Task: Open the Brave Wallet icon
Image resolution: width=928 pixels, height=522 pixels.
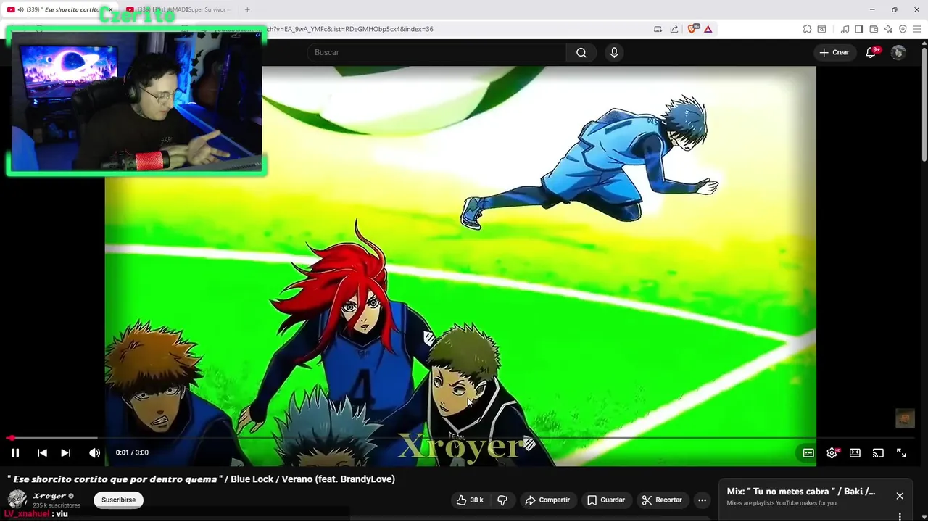Action: (874, 29)
